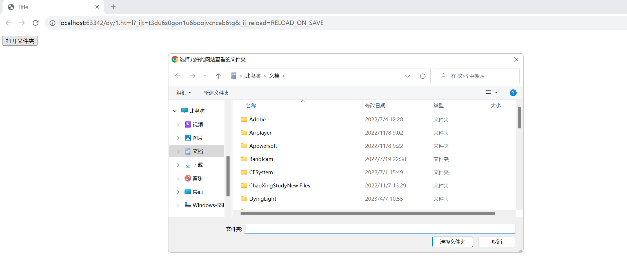The width and height of the screenshot is (627, 272).
Task: Open a new browser tab with plus icon
Action: 113,7
